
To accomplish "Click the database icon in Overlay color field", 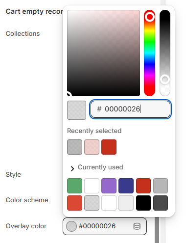I will (x=137, y=226).
